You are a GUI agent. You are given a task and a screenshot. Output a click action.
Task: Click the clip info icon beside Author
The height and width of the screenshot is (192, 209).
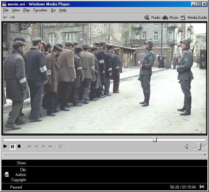coord(6,174)
